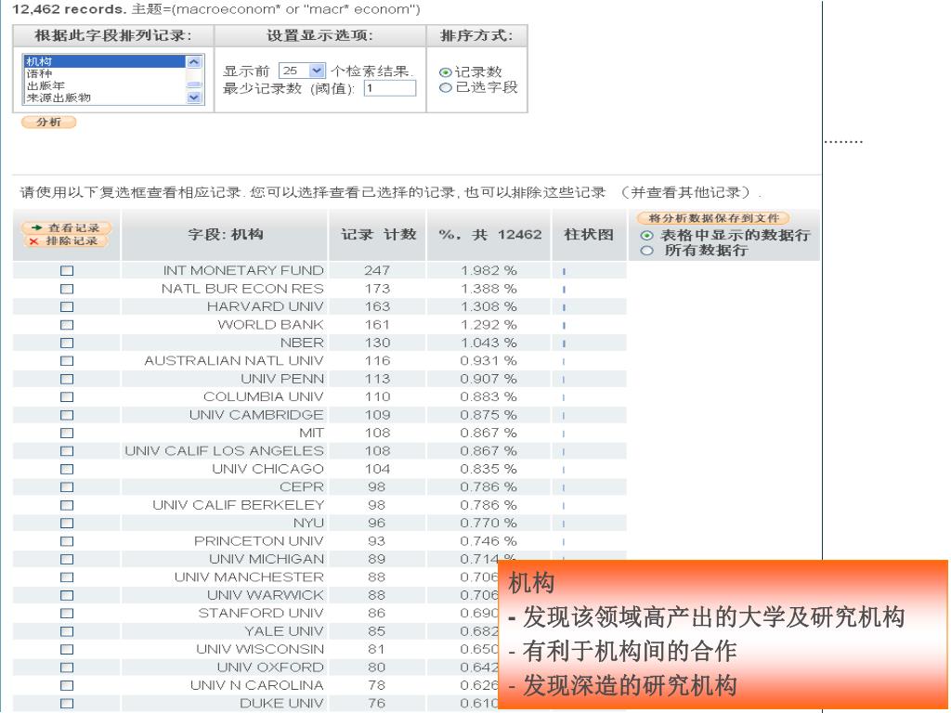Select 来源出版物 in the field list
This screenshot has width=951, height=713.
coord(105,97)
